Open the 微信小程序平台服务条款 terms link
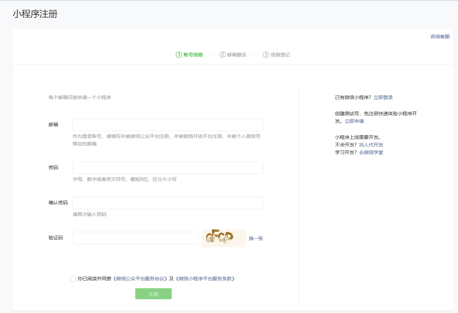 coord(205,279)
